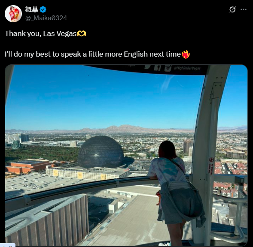The width and height of the screenshot is (253, 247).
Task: Open the profile avatar of 舞華
Action: 13,14
